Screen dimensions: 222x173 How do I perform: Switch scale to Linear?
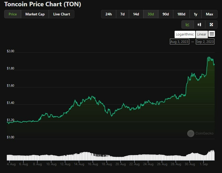[202, 34]
